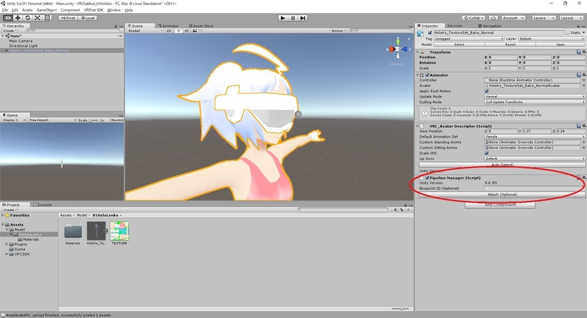The height and width of the screenshot is (318, 587).
Task: Collapse the Main scene in Hierarchy
Action: (3, 36)
